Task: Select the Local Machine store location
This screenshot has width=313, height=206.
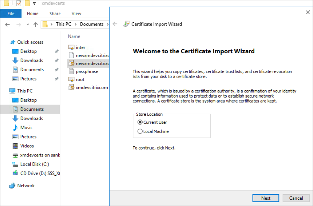Action: [x=140, y=131]
